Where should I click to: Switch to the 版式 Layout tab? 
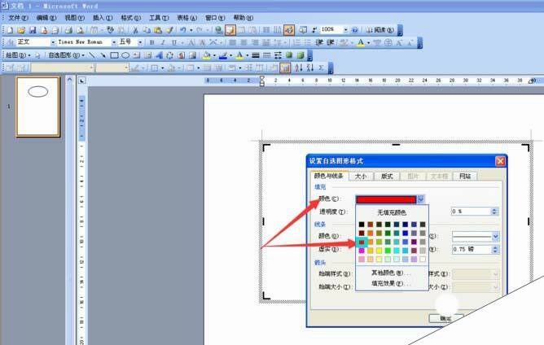pyautogui.click(x=387, y=176)
